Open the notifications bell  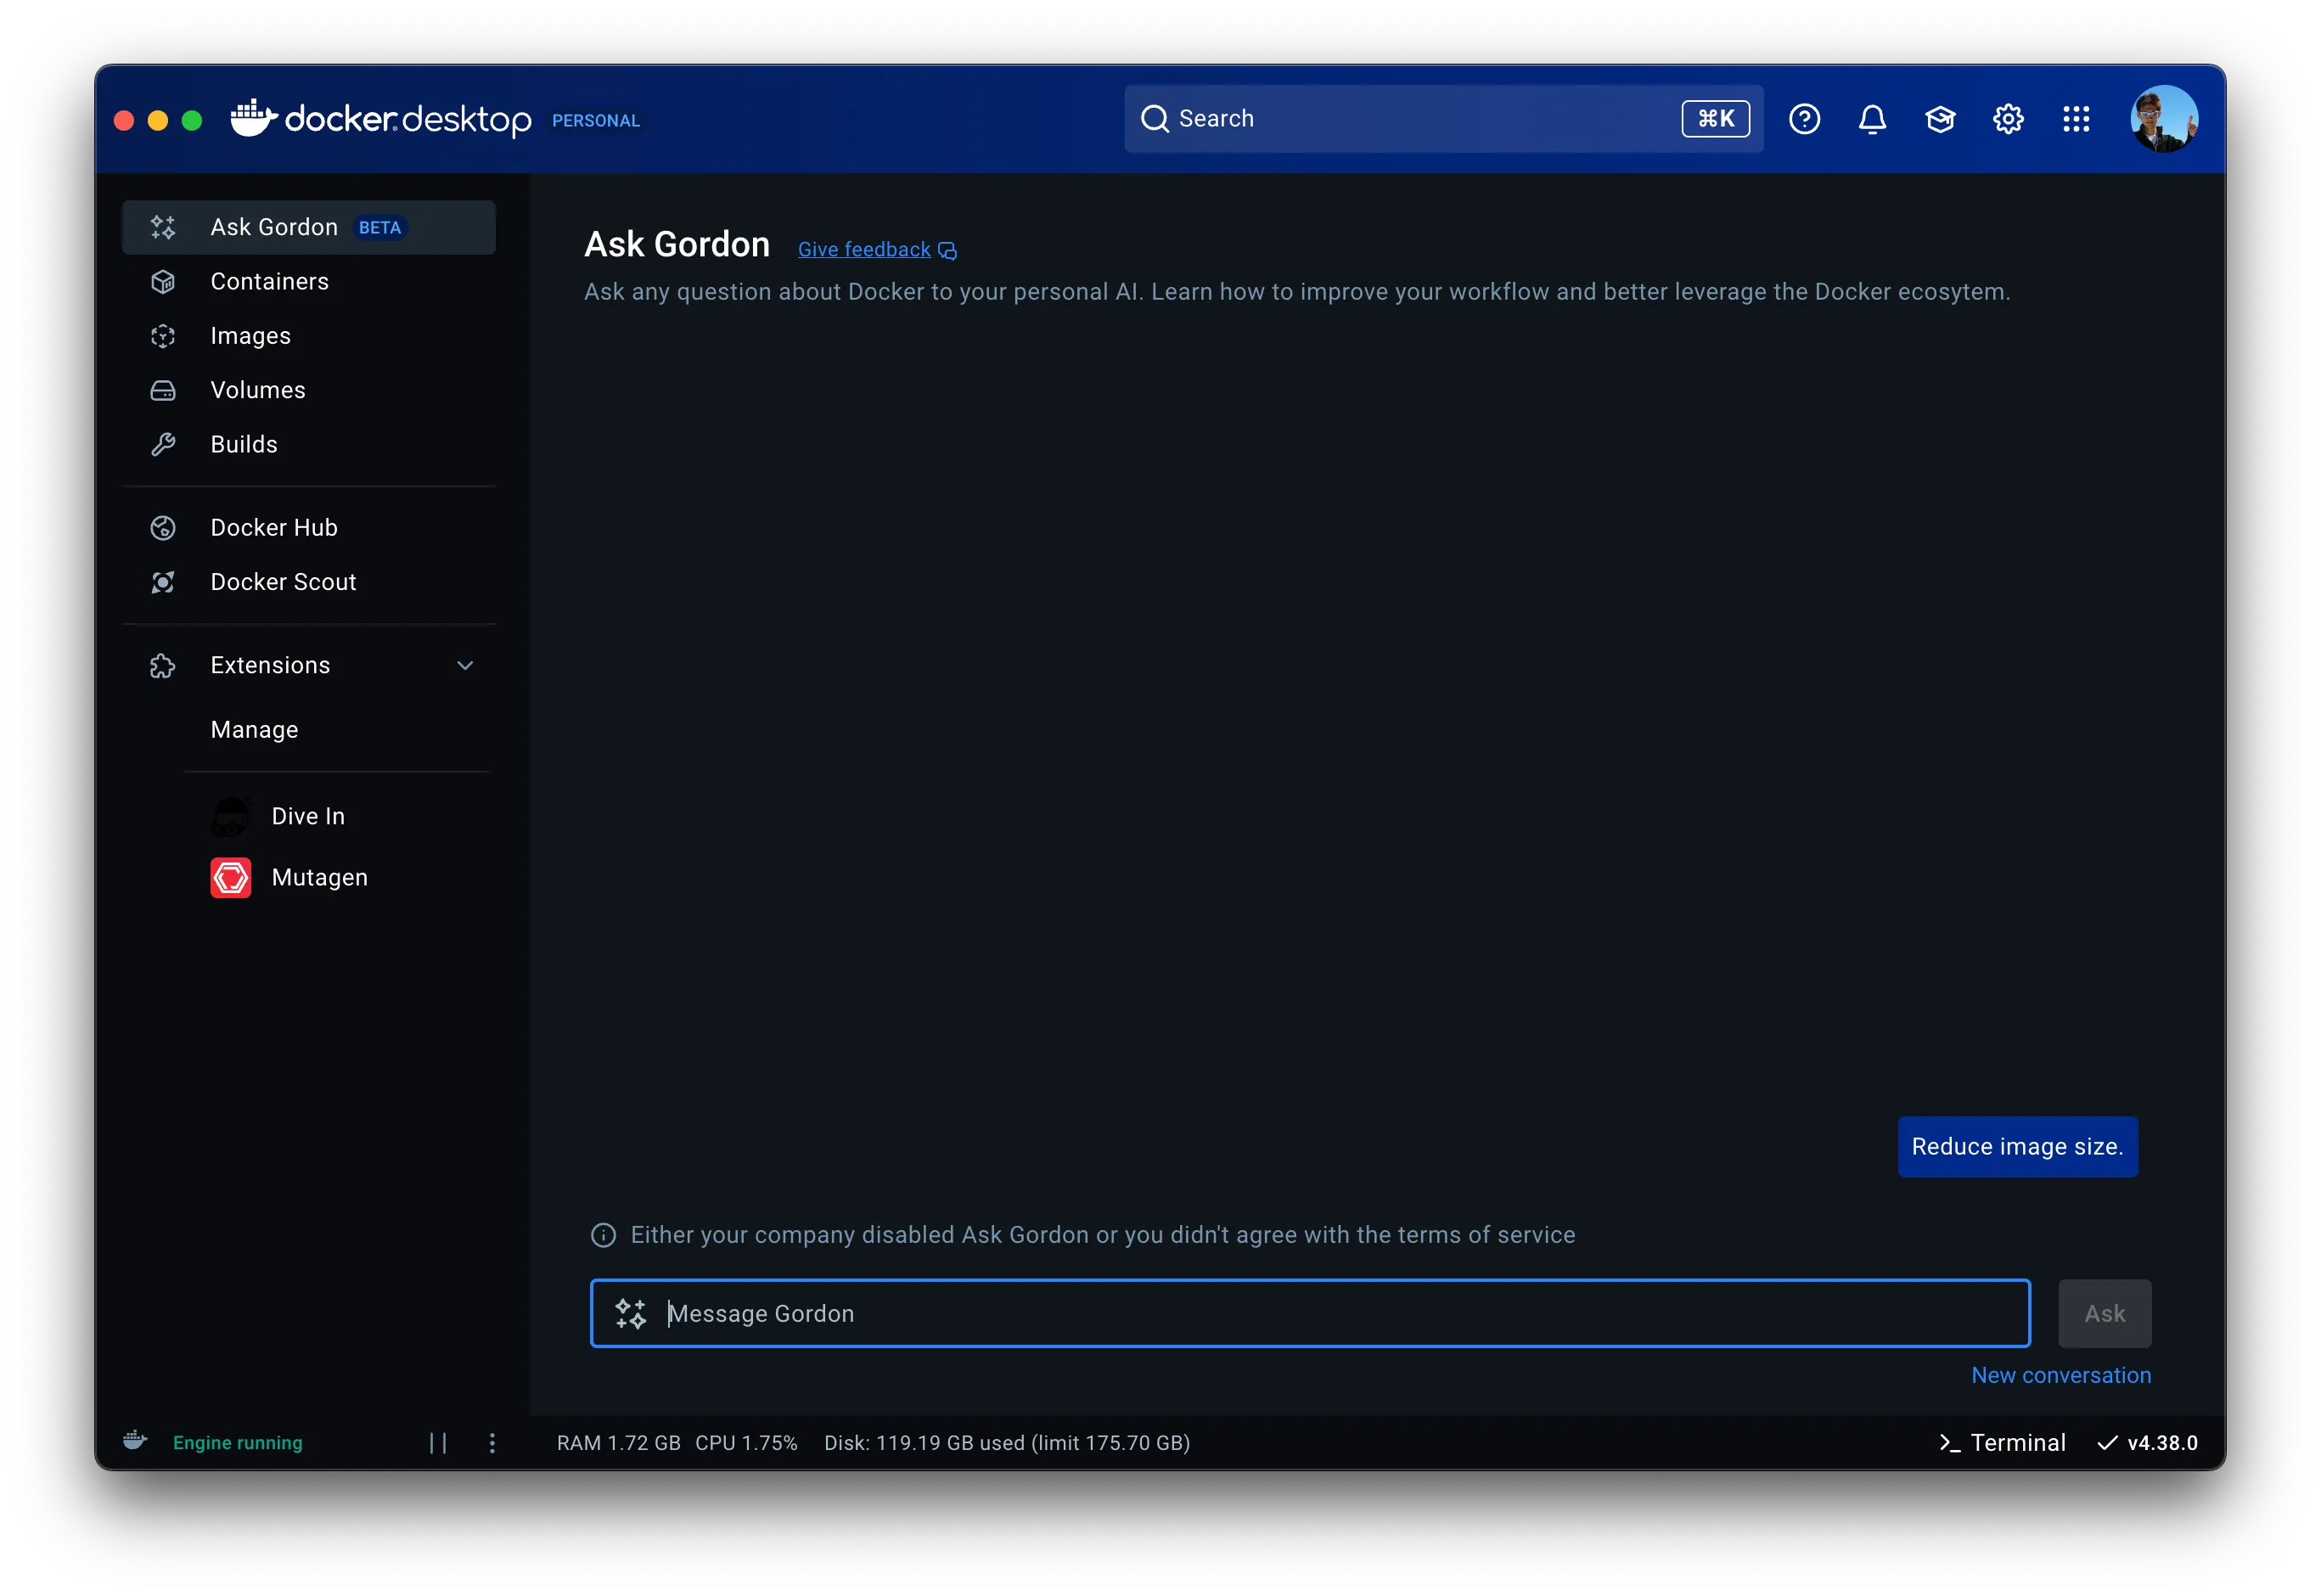click(1872, 119)
